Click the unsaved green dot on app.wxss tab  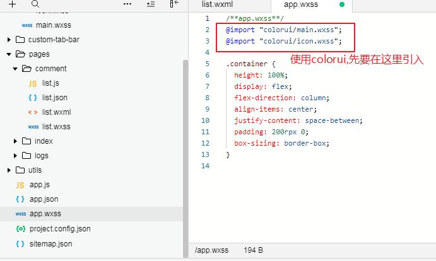(342, 4)
